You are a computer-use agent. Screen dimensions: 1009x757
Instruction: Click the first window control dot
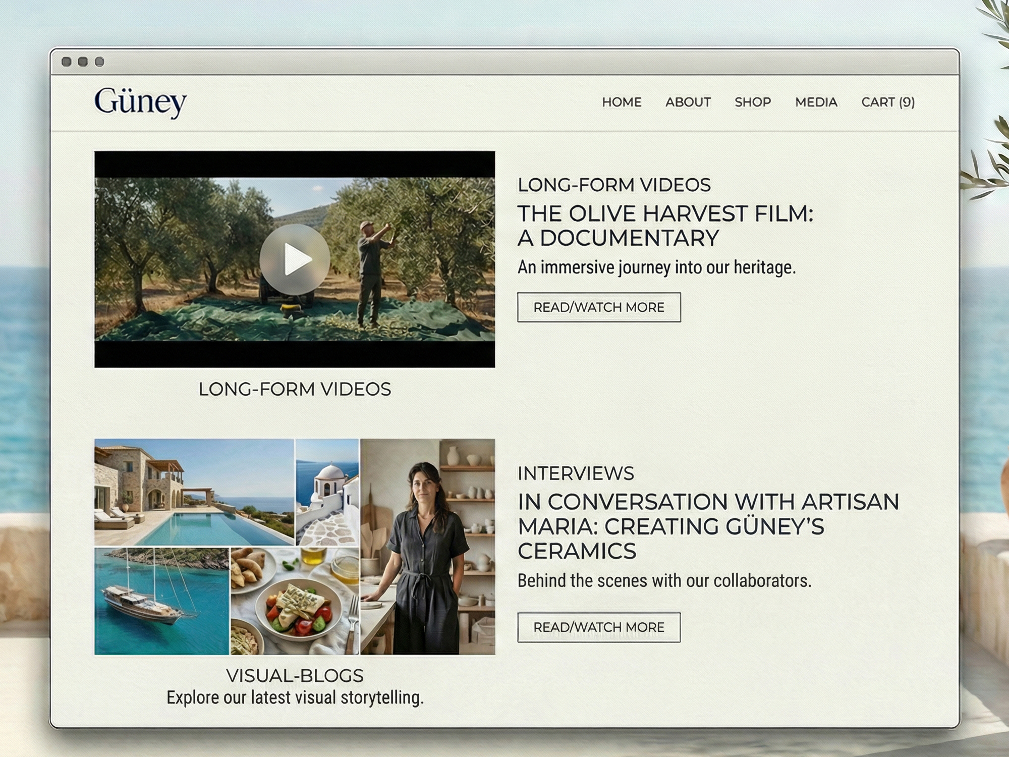point(66,62)
